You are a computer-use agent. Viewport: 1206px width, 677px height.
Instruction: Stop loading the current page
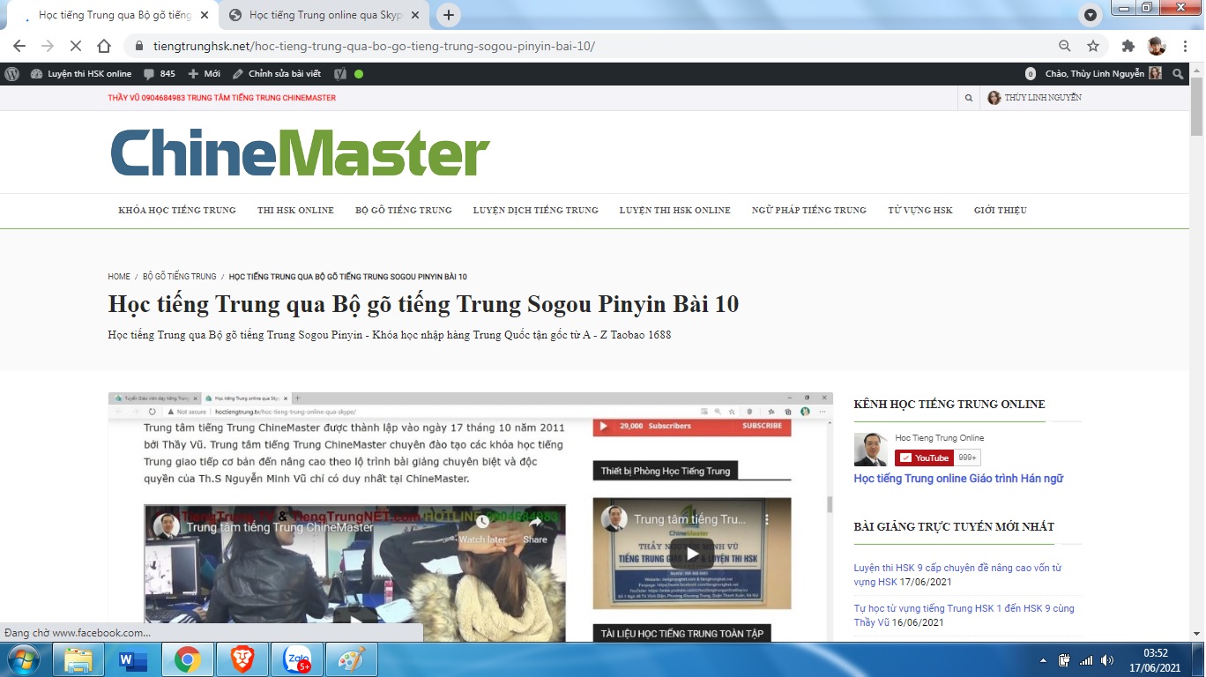(76, 46)
